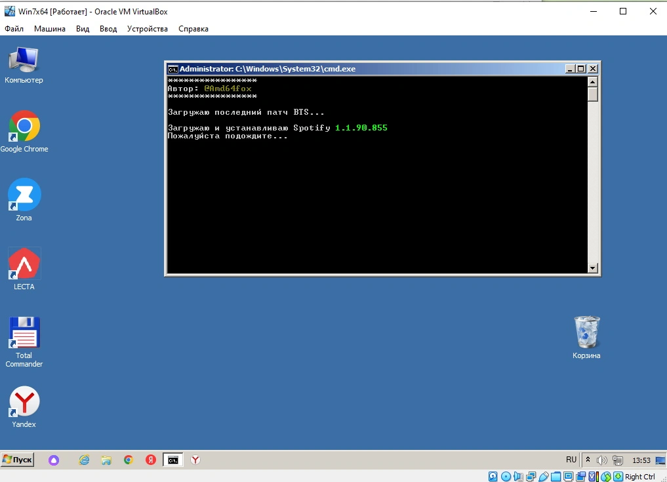Image resolution: width=667 pixels, height=482 pixels.
Task: Click the Пожалуйста подождите... line
Action: 228,136
